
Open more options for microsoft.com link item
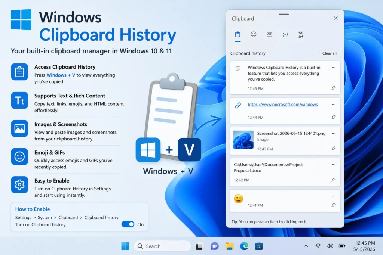click(333, 104)
